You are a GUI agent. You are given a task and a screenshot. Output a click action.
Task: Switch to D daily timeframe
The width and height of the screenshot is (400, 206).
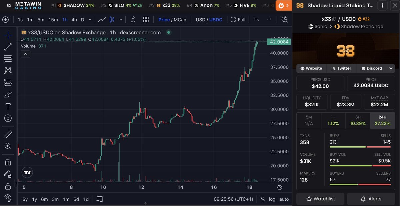(82, 20)
